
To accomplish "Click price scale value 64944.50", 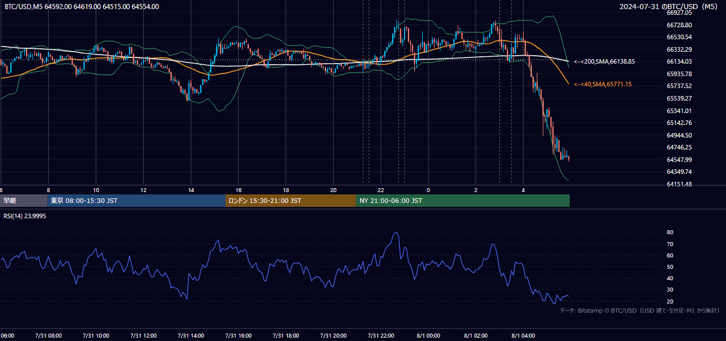I will [679, 135].
